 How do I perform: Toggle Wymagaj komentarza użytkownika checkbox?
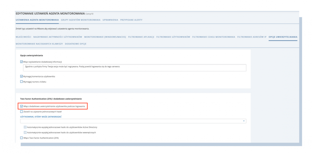point(22,76)
